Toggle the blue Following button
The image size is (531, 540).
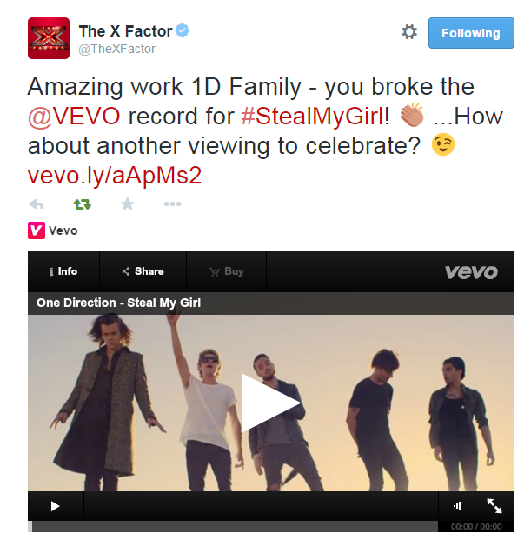(471, 33)
